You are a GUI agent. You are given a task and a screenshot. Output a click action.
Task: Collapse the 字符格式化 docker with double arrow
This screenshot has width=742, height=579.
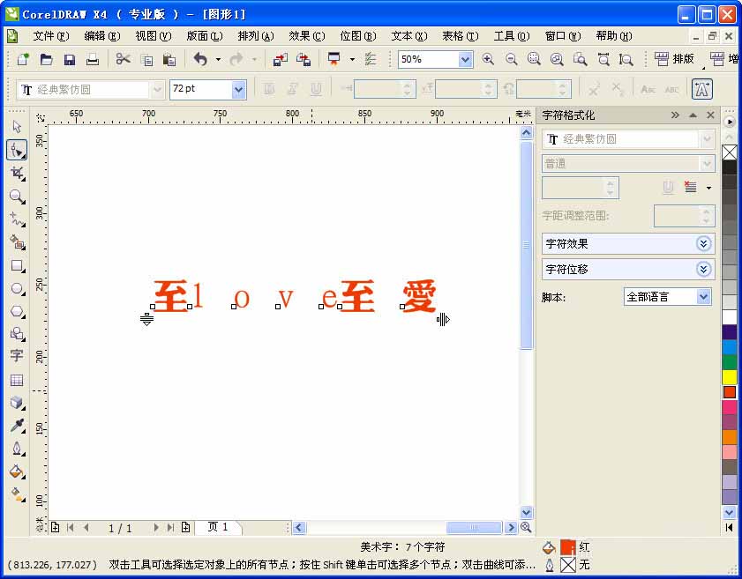click(675, 115)
